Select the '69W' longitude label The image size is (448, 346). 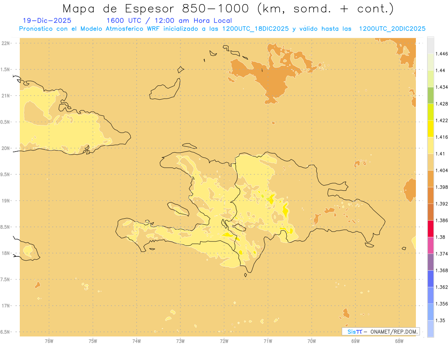pos(355,341)
